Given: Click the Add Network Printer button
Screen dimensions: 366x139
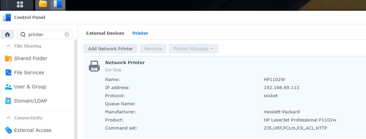Looking at the screenshot, I should (111, 49).
